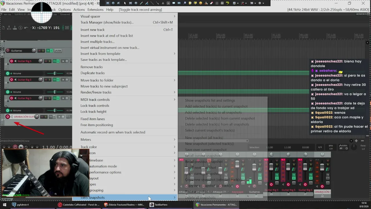Open project info via the toolbar icon

point(21,28)
